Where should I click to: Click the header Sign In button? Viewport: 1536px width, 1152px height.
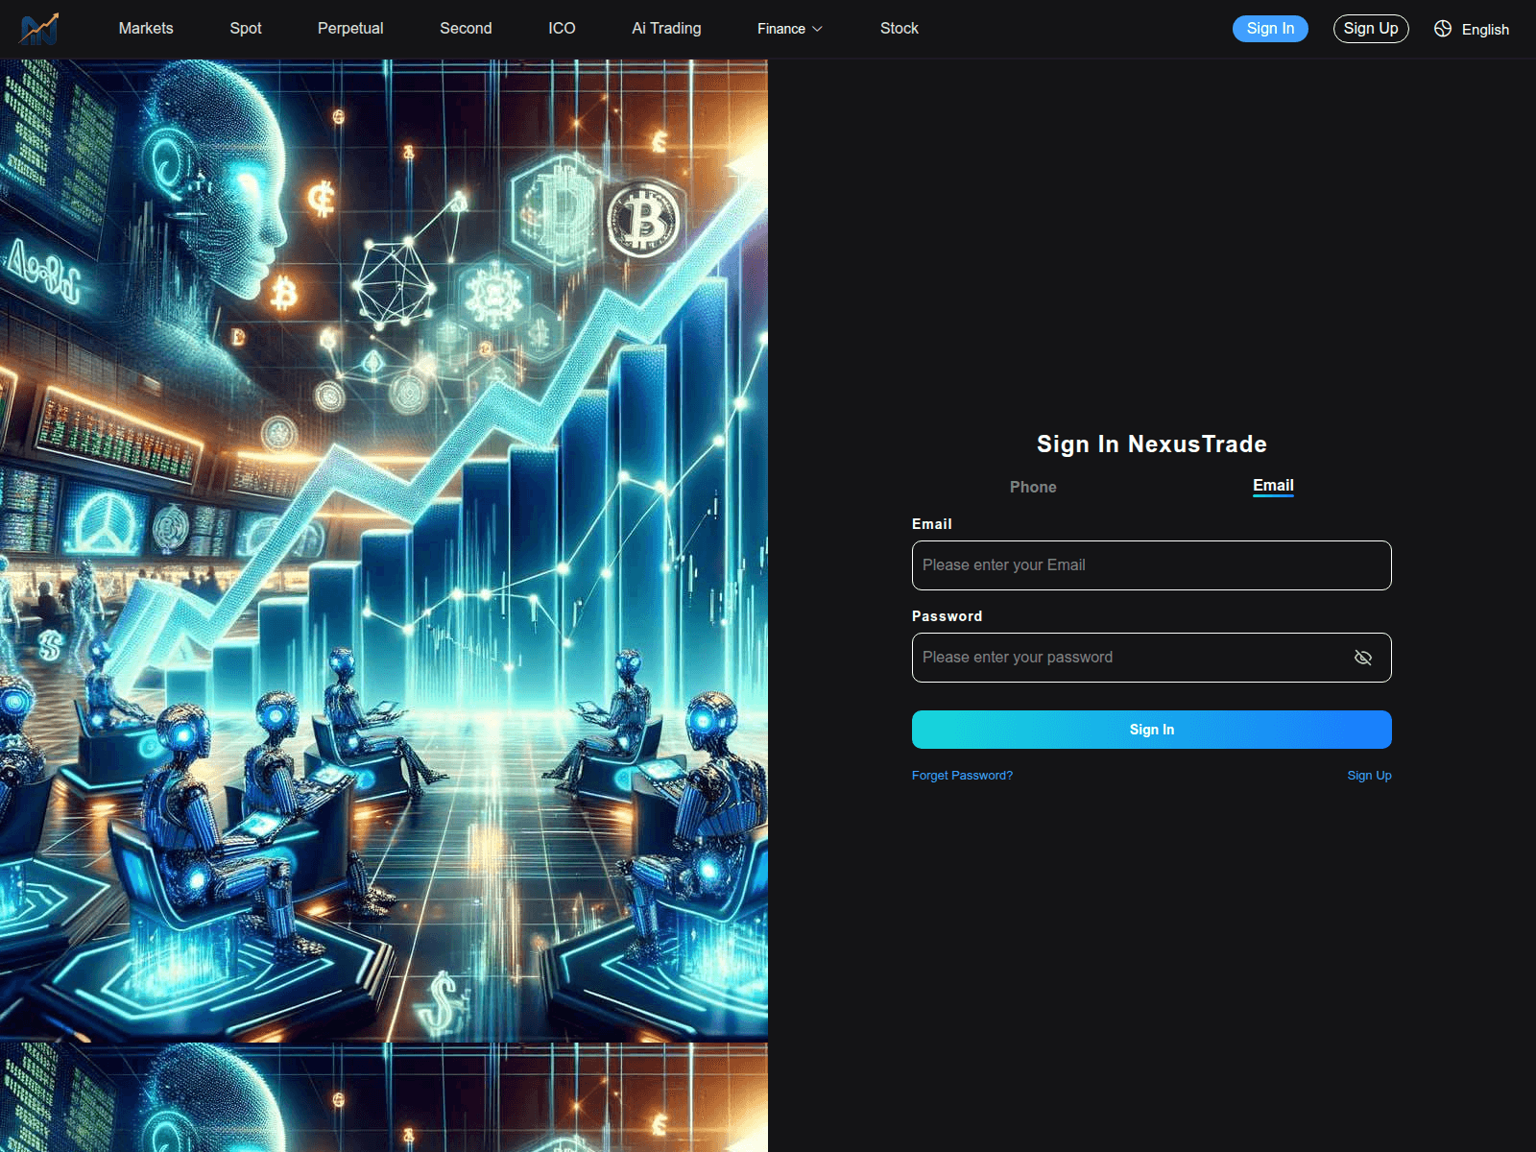[1270, 29]
